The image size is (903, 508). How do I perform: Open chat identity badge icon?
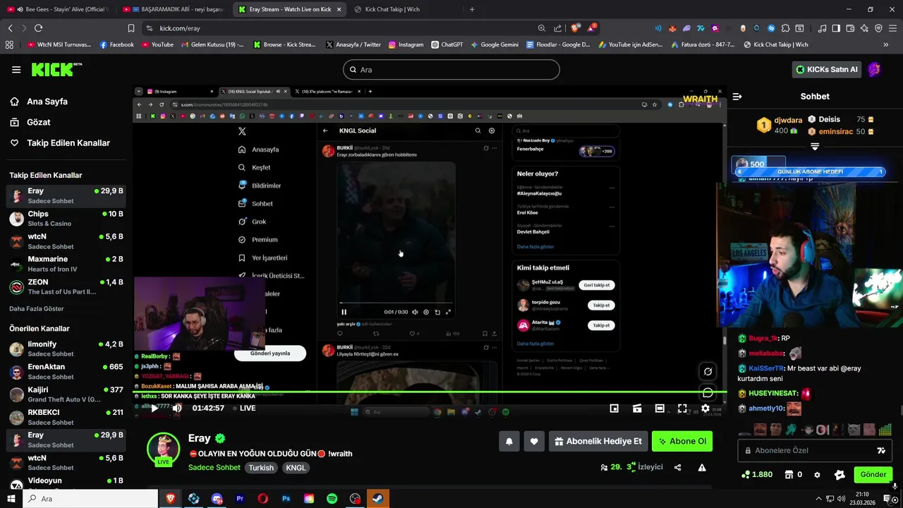tap(839, 475)
